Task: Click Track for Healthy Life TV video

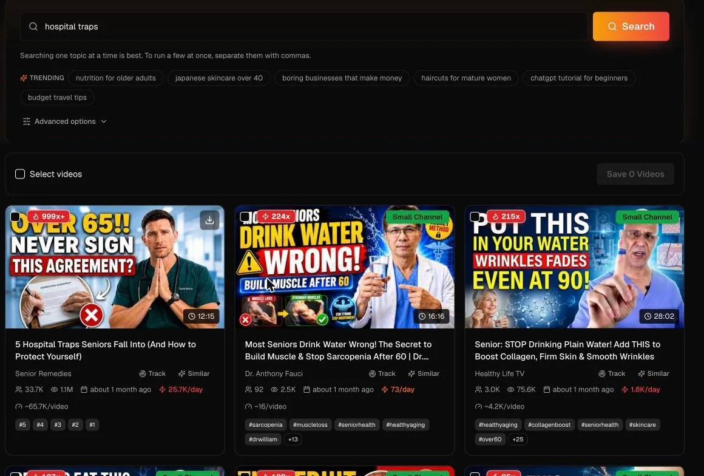Action: pyautogui.click(x=612, y=373)
